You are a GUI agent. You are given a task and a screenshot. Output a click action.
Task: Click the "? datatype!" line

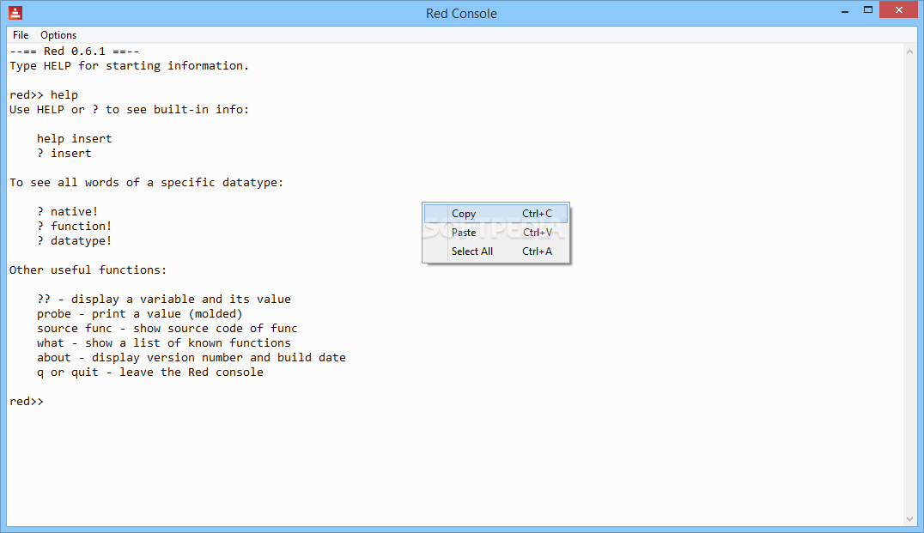click(x=74, y=240)
